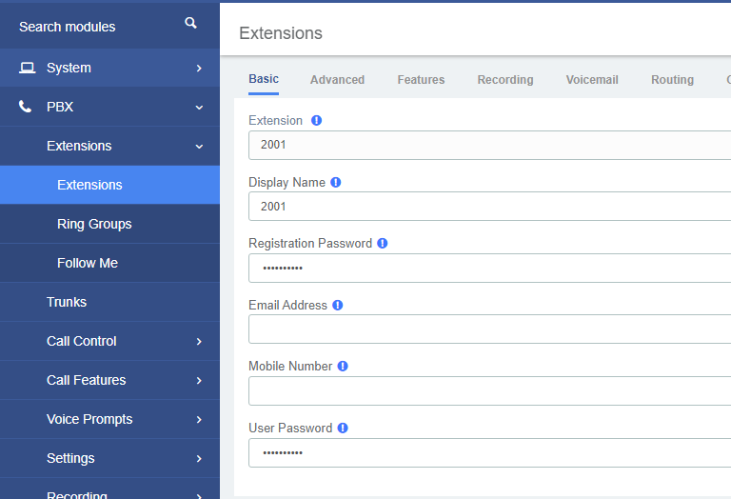The height and width of the screenshot is (499, 731).
Task: Click the Registration Password field
Action: click(x=489, y=269)
